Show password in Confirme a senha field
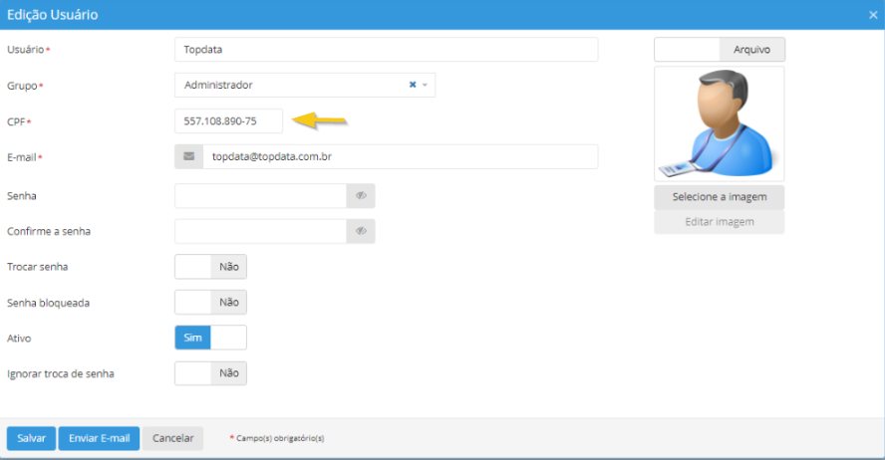 pyautogui.click(x=361, y=231)
